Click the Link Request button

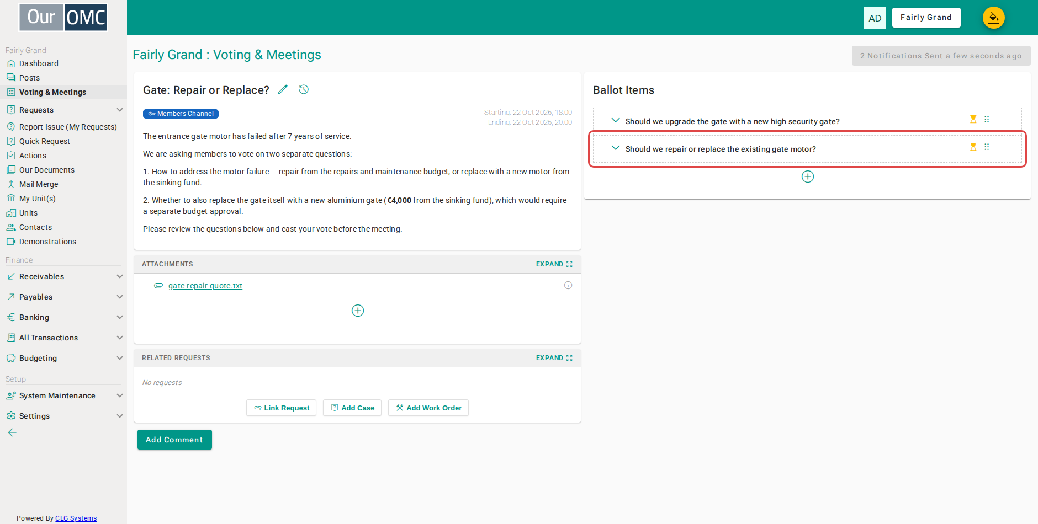[281, 408]
